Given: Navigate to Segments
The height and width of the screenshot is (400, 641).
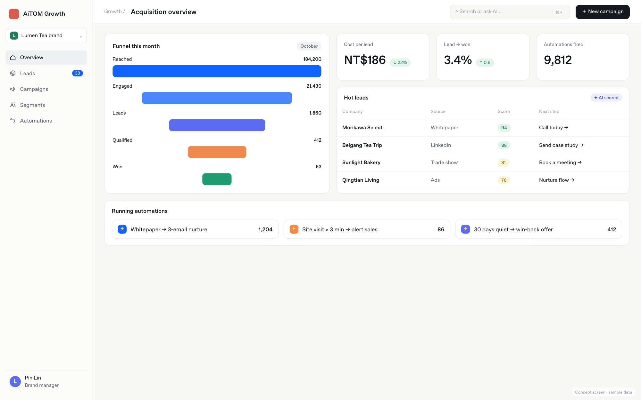Looking at the screenshot, I should 46,105.
